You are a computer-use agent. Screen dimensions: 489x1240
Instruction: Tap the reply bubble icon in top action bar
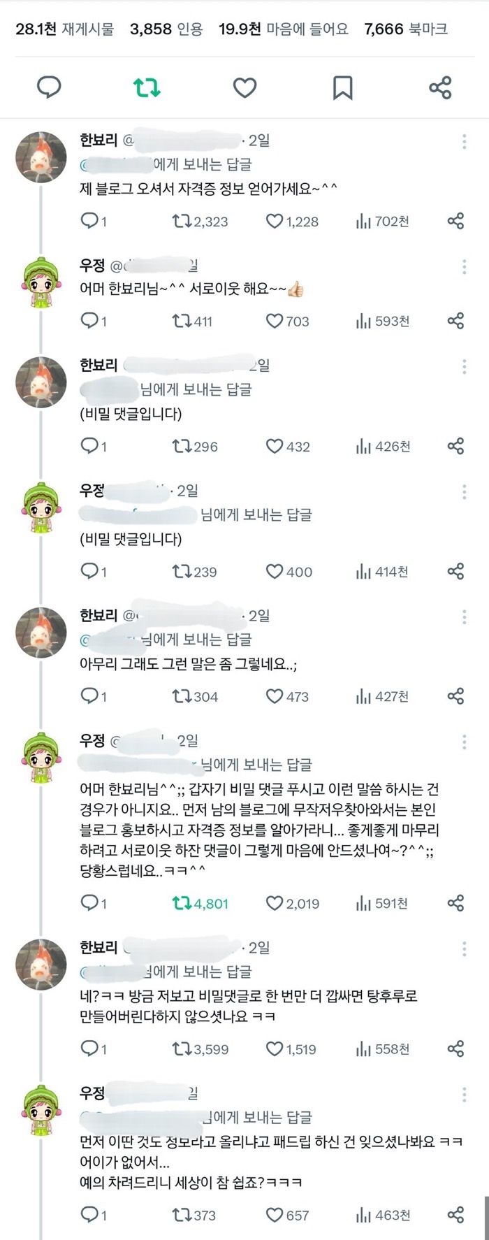(49, 88)
